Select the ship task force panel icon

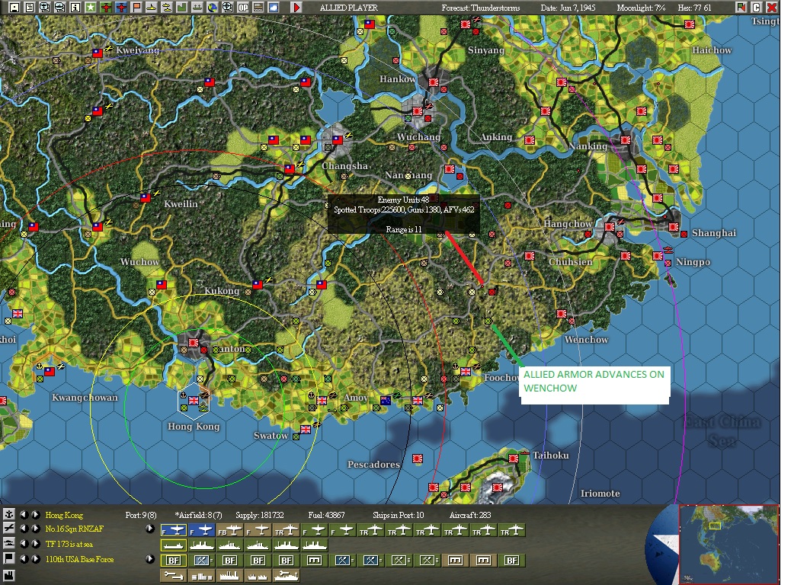click(x=8, y=543)
